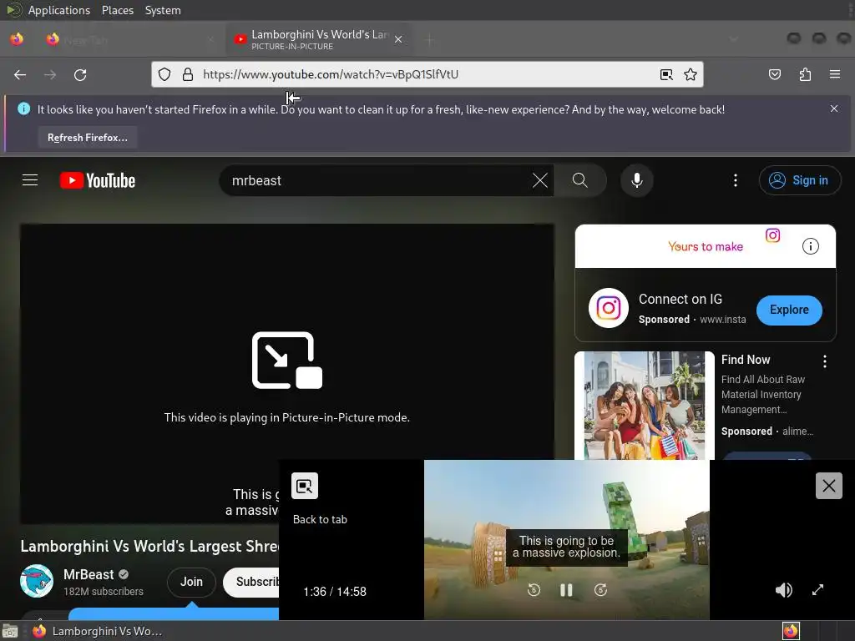Image resolution: width=855 pixels, height=641 pixels.
Task: Switch to the New Tab browser tab
Action: [131, 39]
